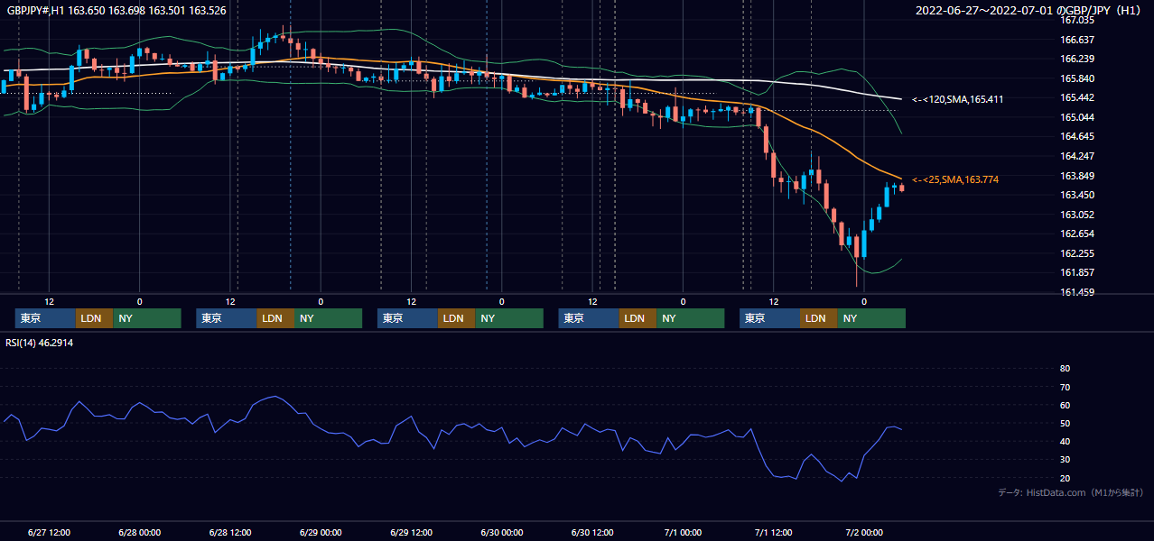This screenshot has width=1154, height=541.
Task: Click the 6/29 12:00 time axis label
Action: (411, 533)
